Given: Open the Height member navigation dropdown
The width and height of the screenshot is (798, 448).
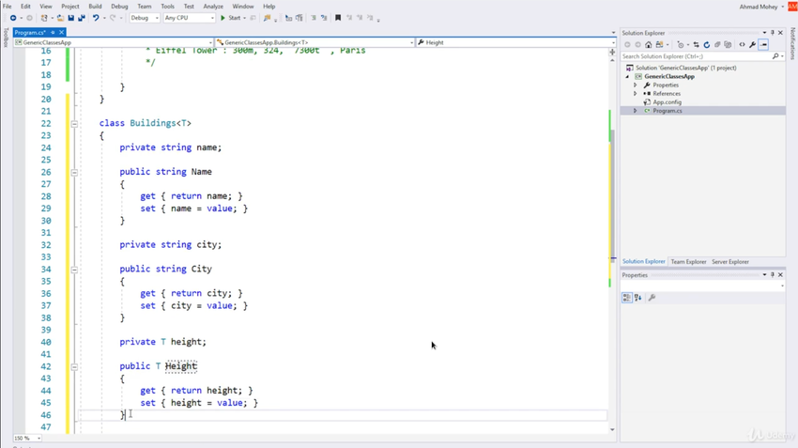Looking at the screenshot, I should pyautogui.click(x=516, y=43).
